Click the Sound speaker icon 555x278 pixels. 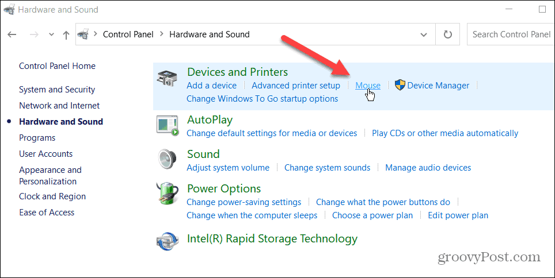pos(167,160)
